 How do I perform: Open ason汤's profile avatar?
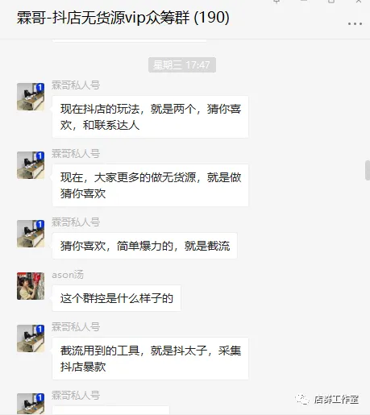(x=31, y=286)
